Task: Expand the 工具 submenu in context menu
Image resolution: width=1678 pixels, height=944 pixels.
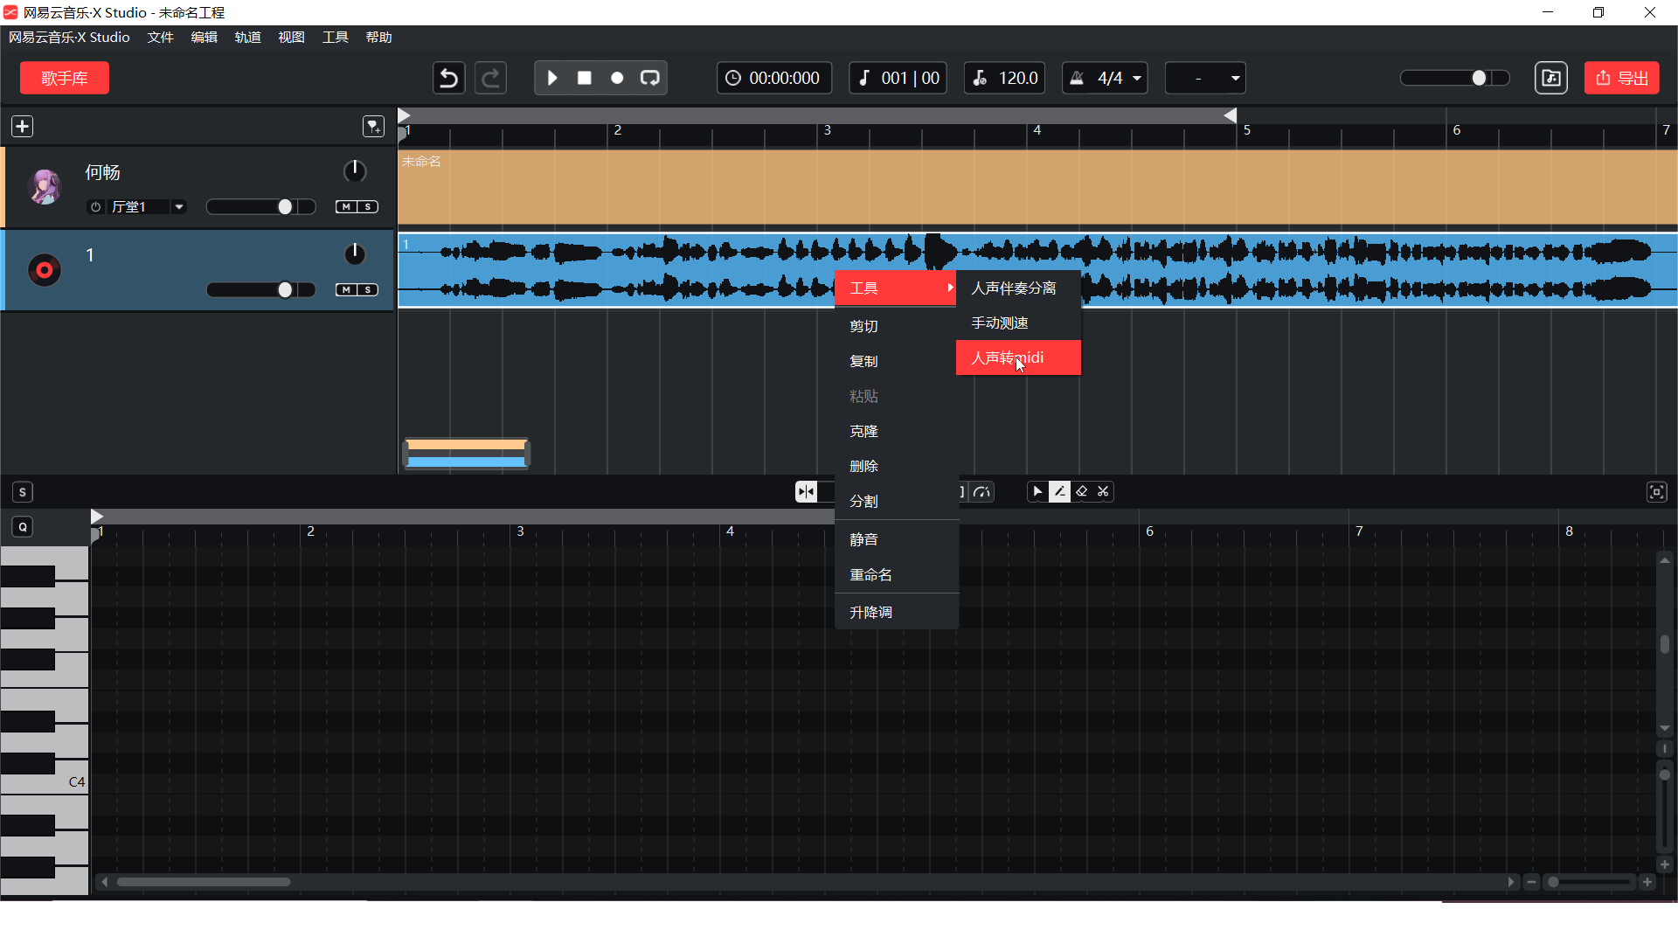Action: pos(896,288)
